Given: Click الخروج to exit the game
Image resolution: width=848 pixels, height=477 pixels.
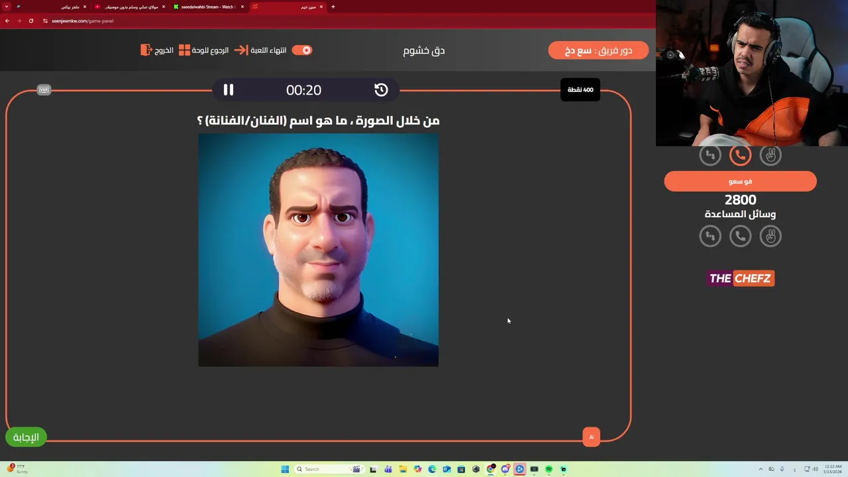Looking at the screenshot, I should 164,50.
